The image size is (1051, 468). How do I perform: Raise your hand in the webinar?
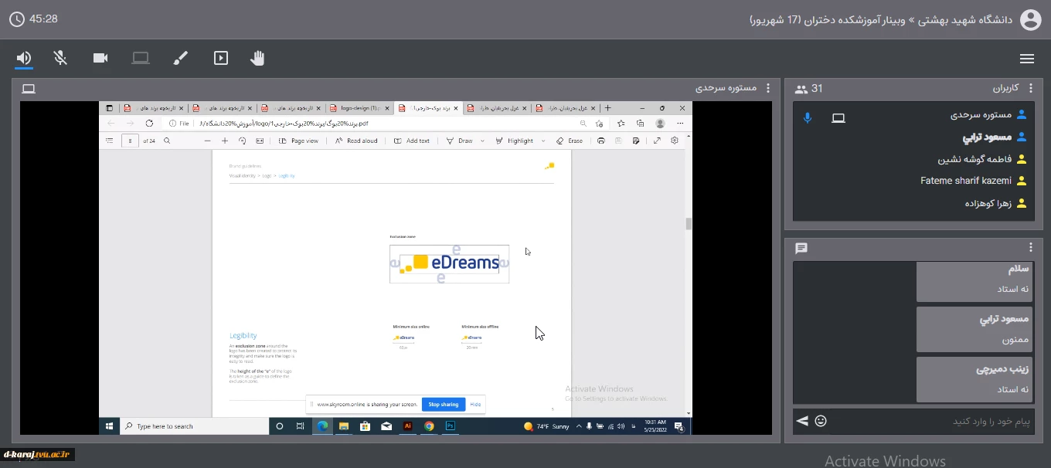[x=257, y=58]
